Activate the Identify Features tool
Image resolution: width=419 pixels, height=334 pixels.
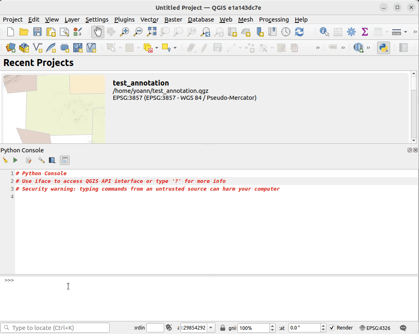pos(324,32)
